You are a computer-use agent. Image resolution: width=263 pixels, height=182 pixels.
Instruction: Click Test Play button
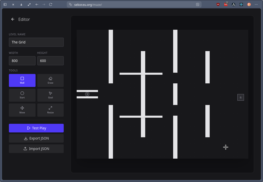coord(36,128)
